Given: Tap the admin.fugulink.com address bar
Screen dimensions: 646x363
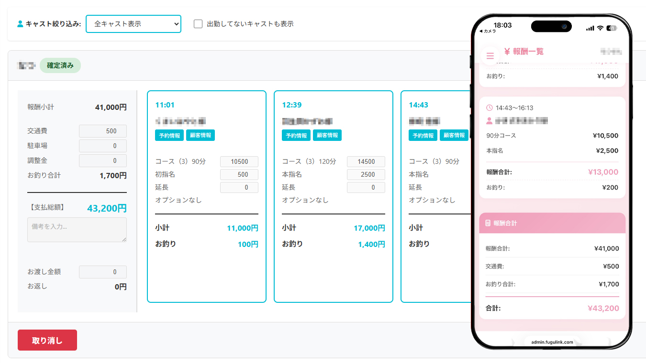Looking at the screenshot, I should (x=552, y=342).
